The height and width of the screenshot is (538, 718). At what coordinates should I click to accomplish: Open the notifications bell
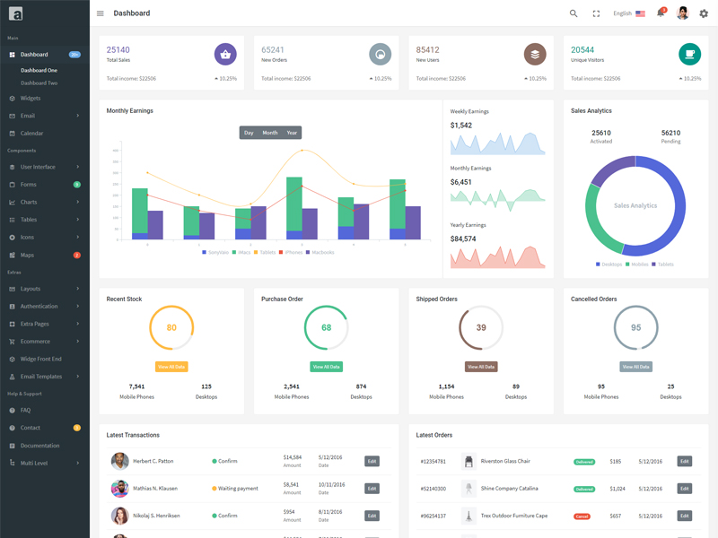point(661,13)
